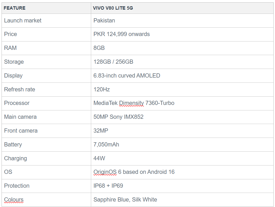Click the Main camera row label

pyautogui.click(x=20, y=117)
